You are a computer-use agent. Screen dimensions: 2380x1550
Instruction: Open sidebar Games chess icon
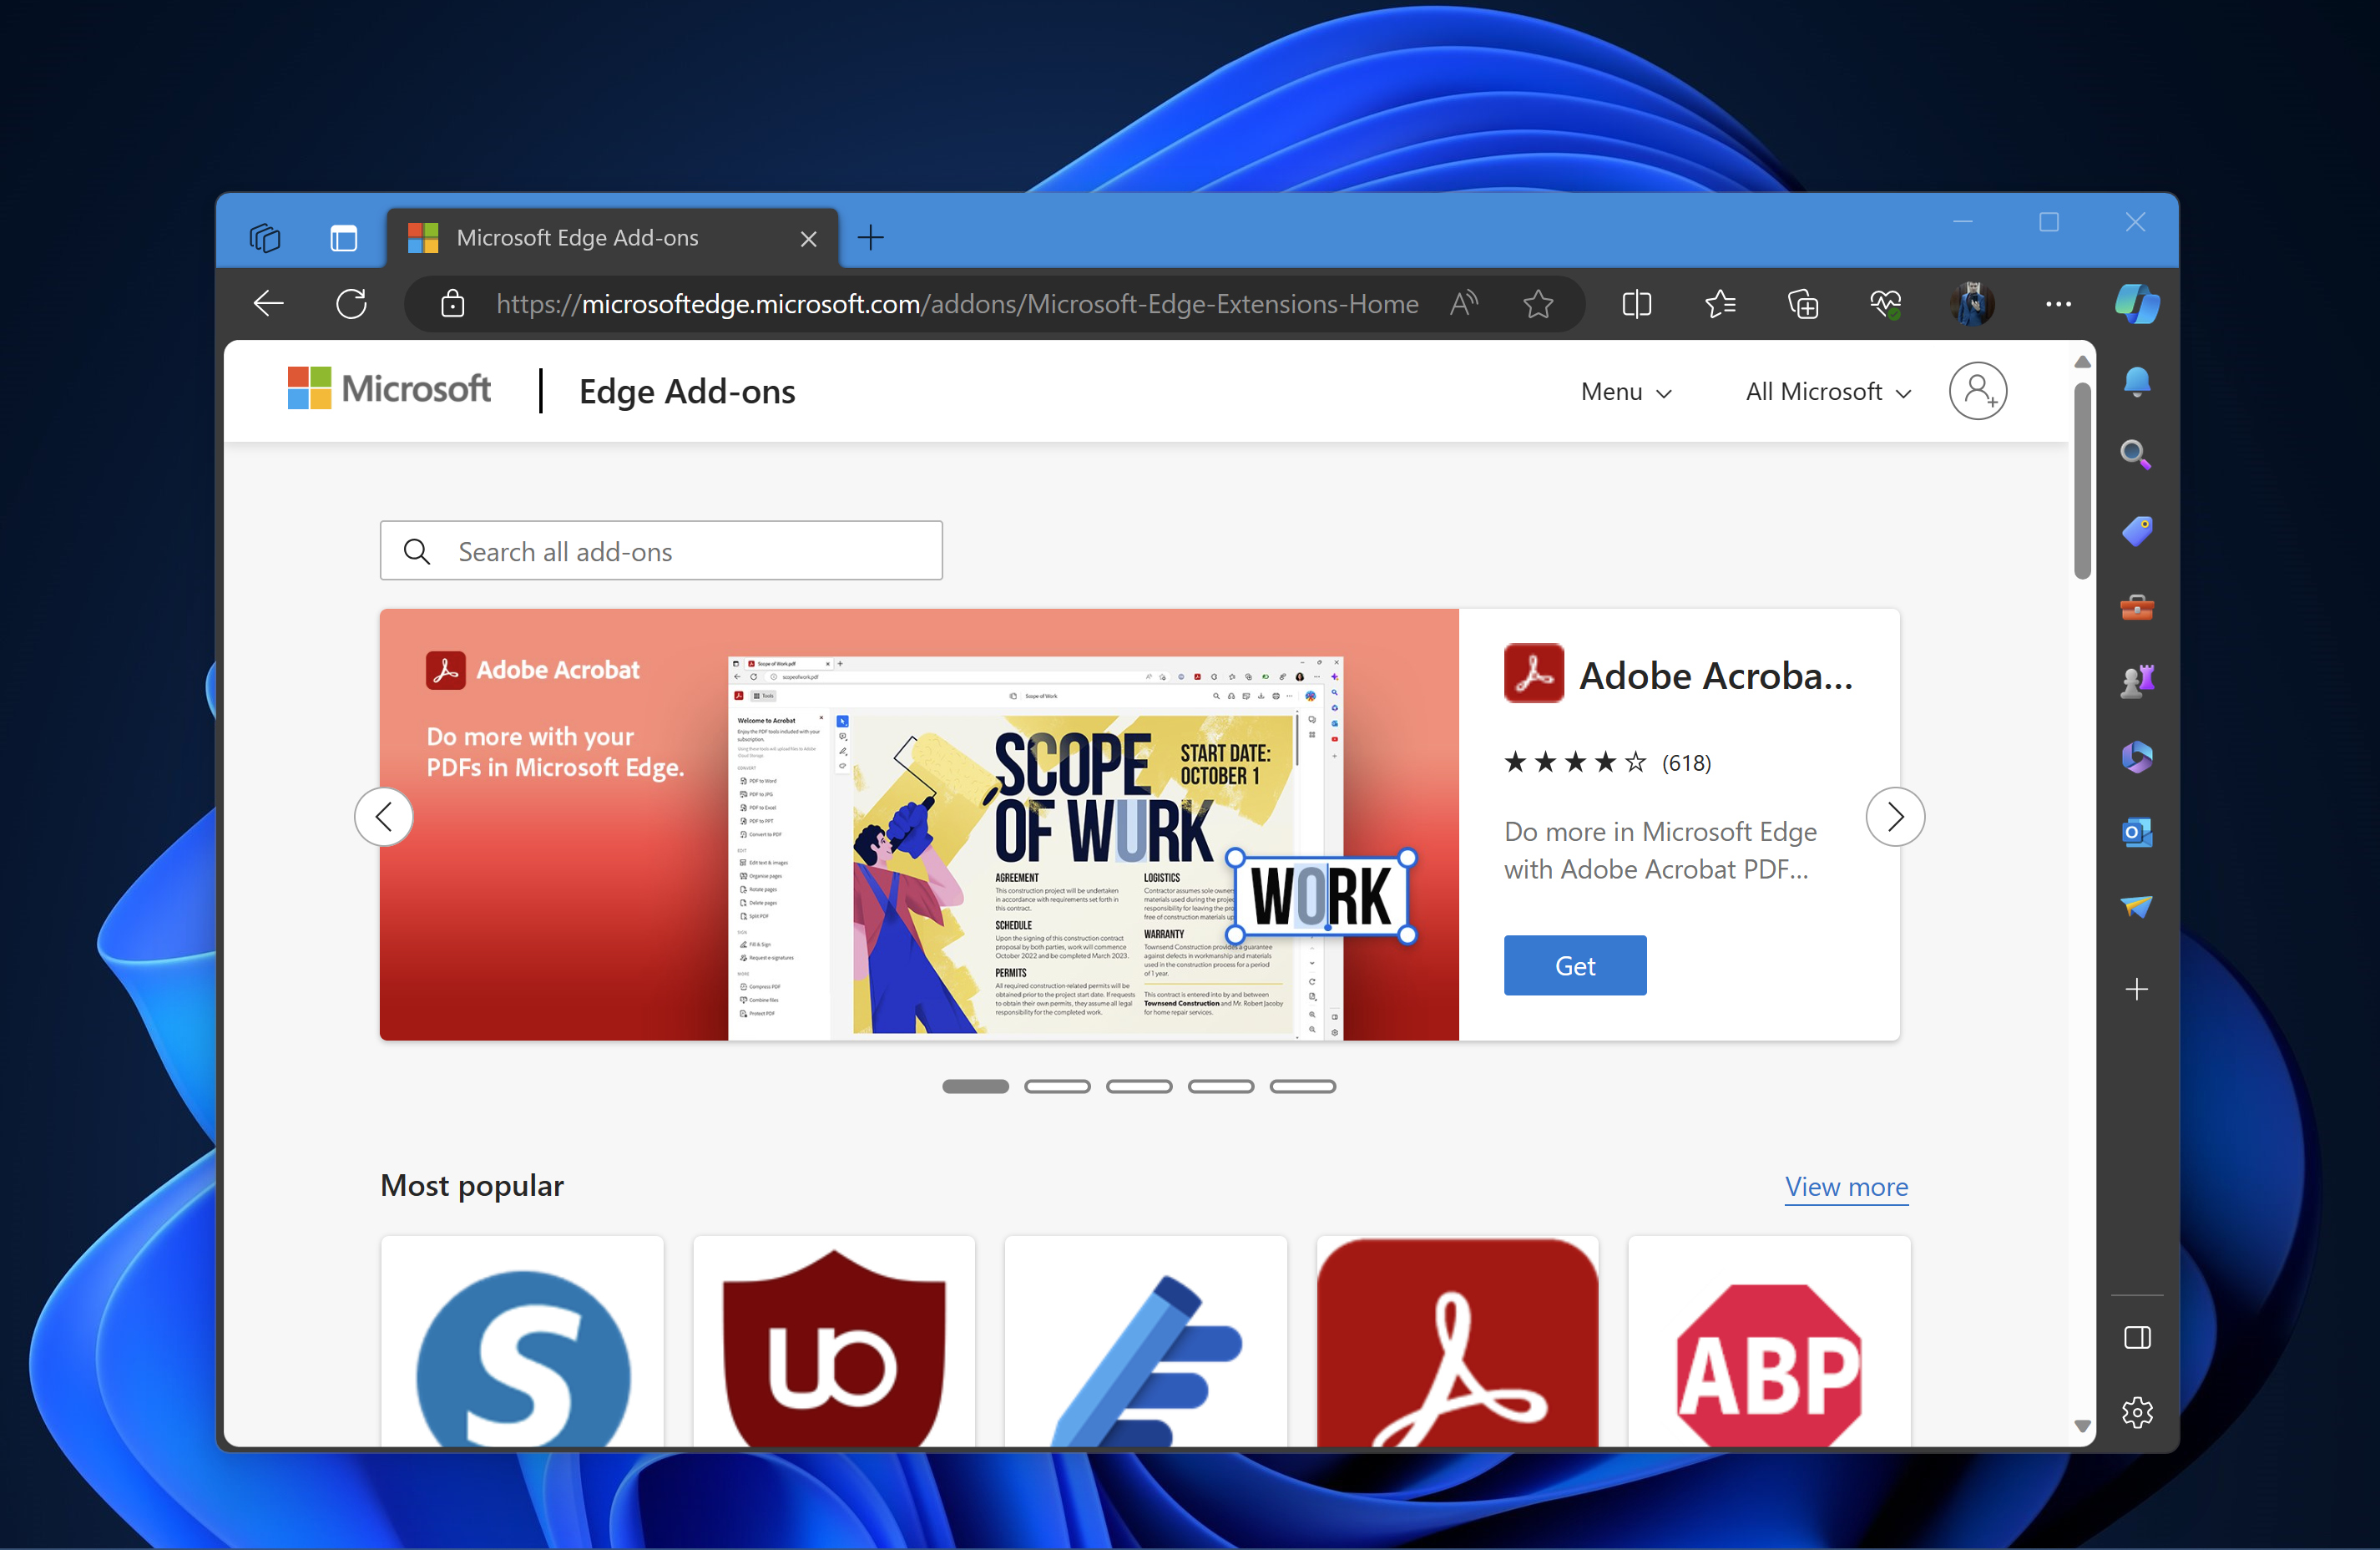(2136, 681)
